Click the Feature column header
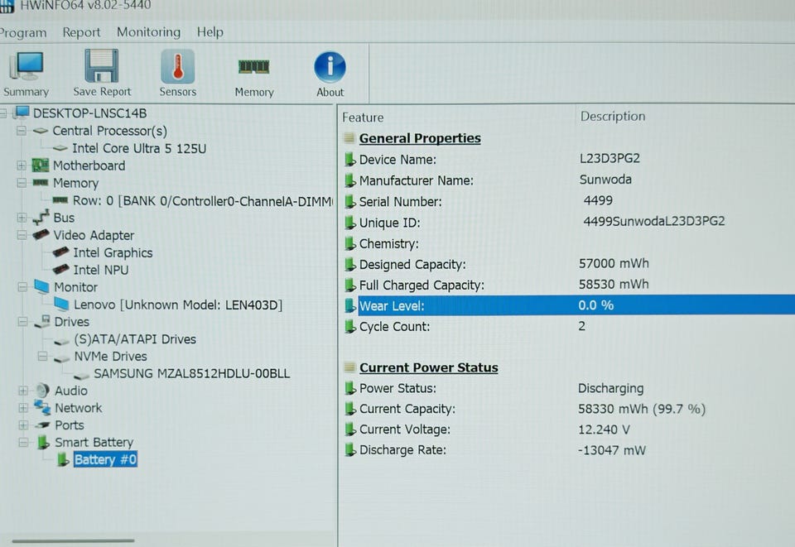This screenshot has width=795, height=547. point(363,118)
